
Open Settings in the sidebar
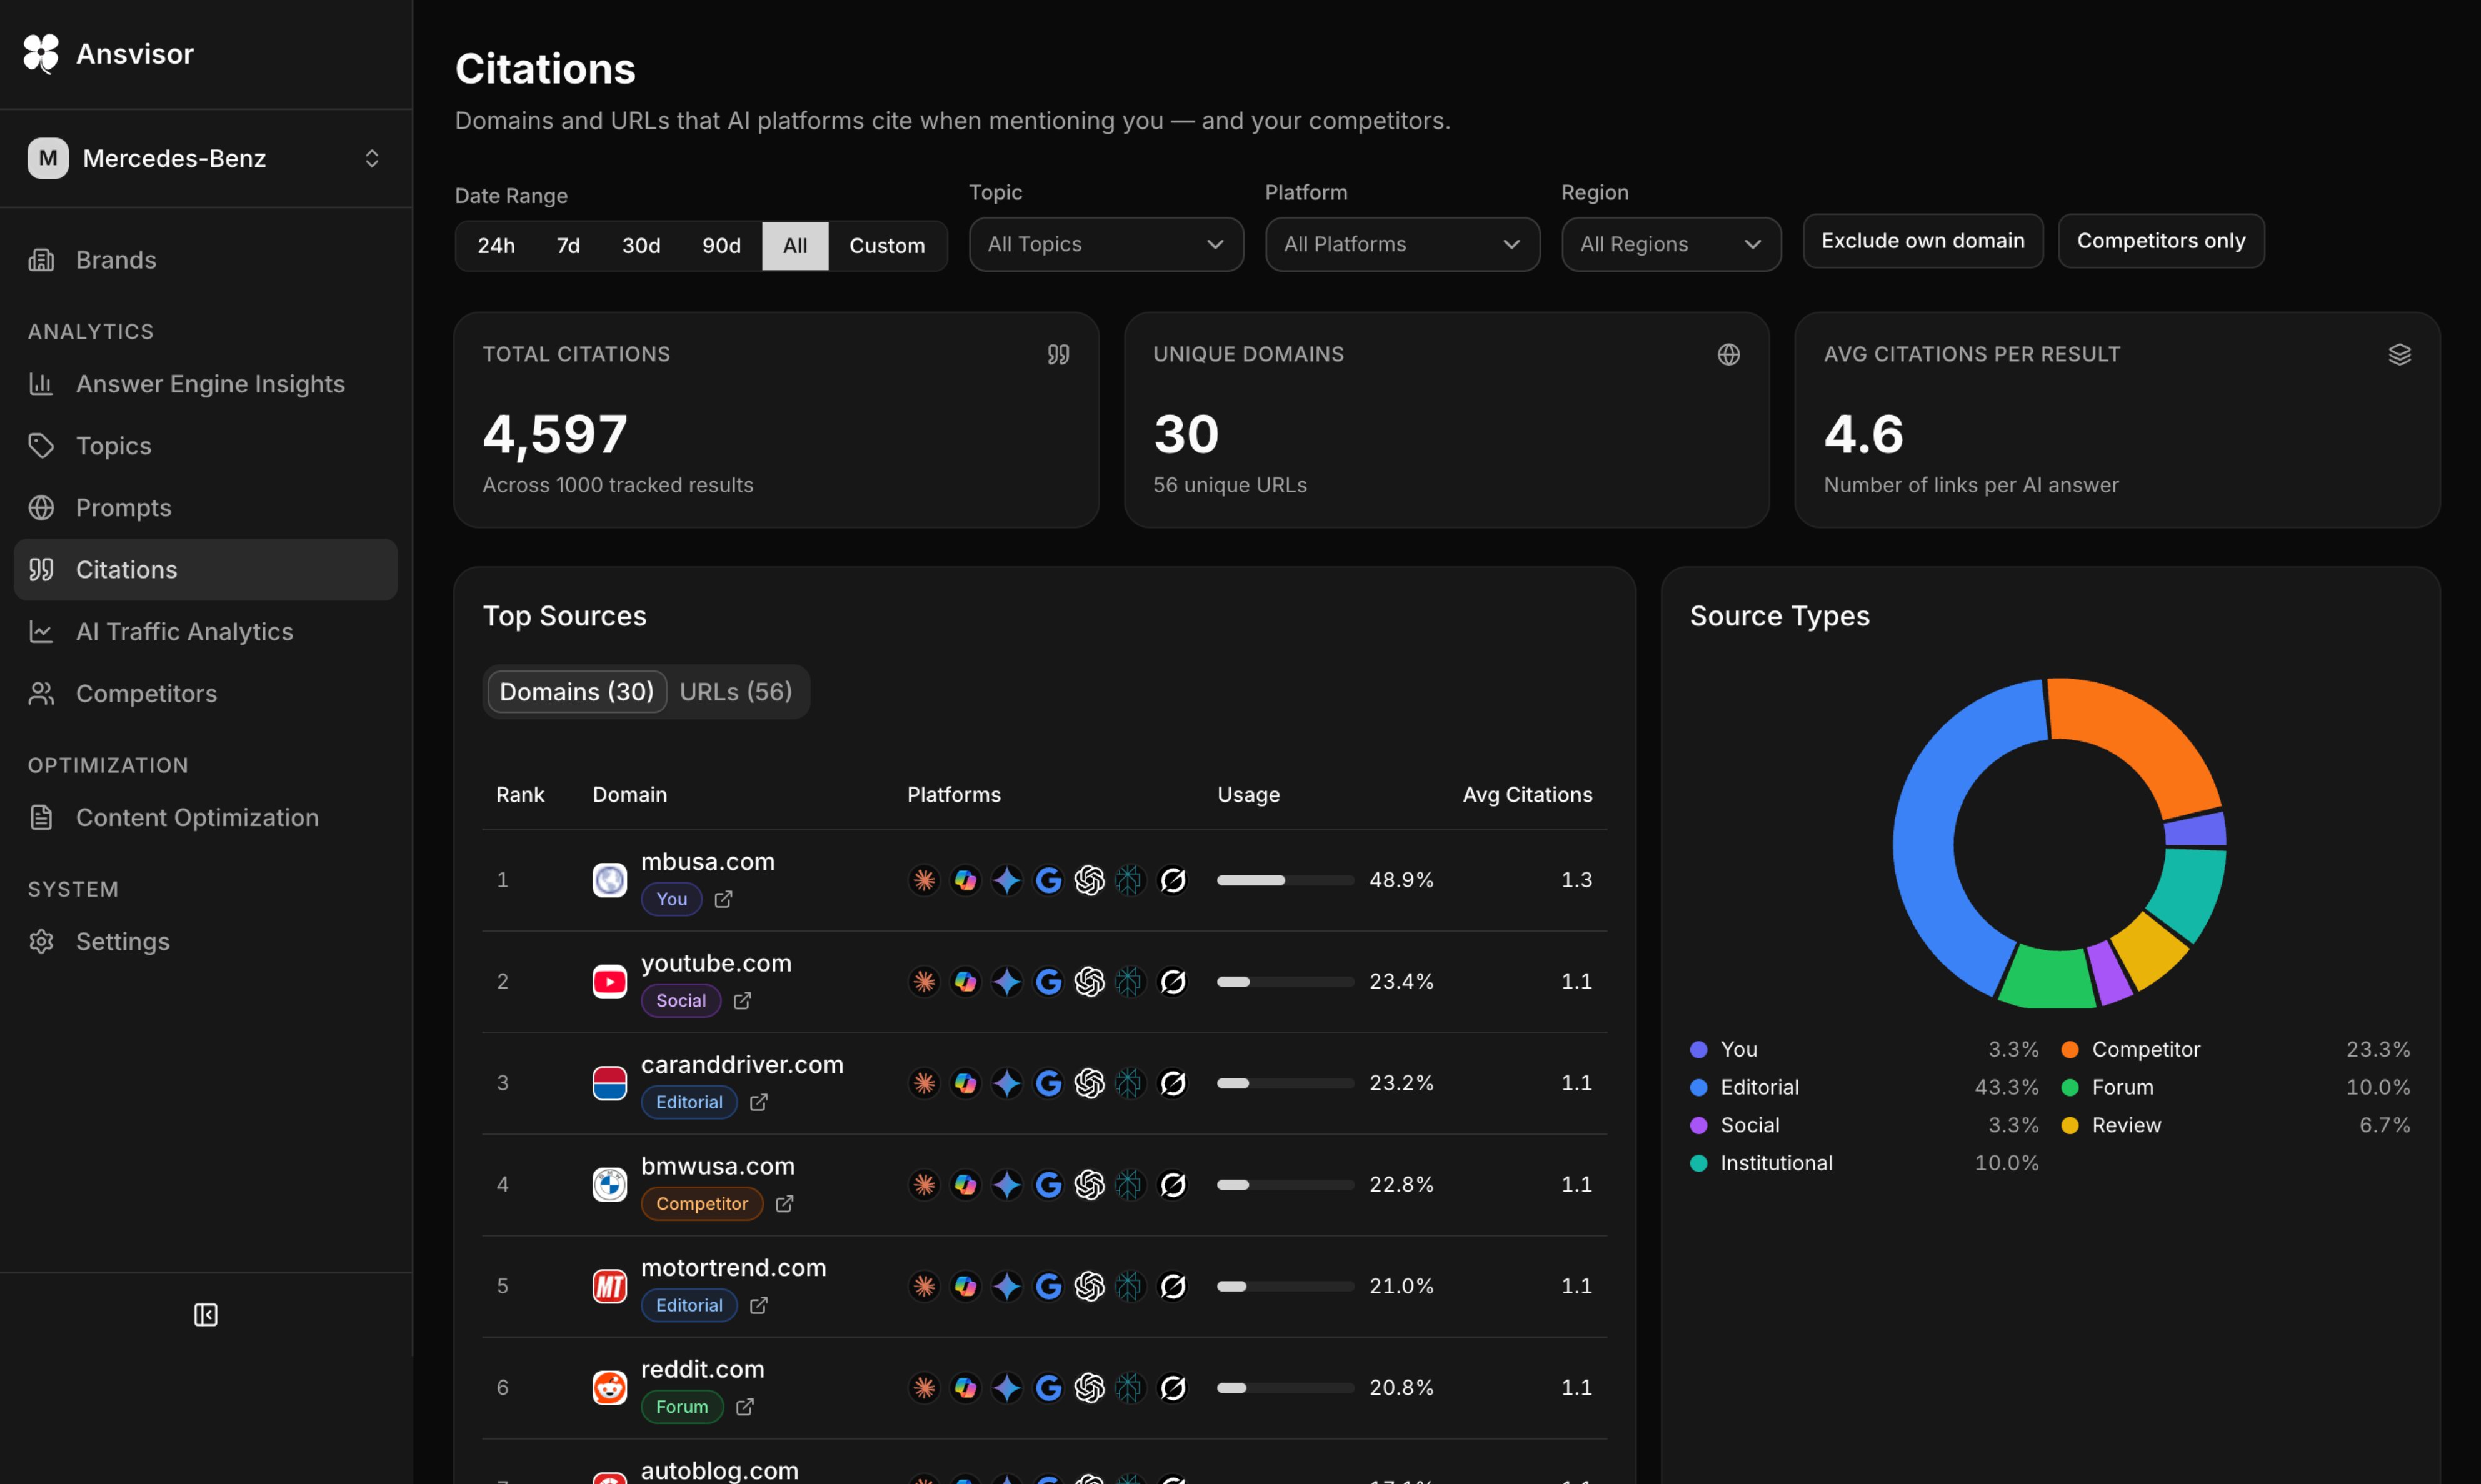pos(205,942)
